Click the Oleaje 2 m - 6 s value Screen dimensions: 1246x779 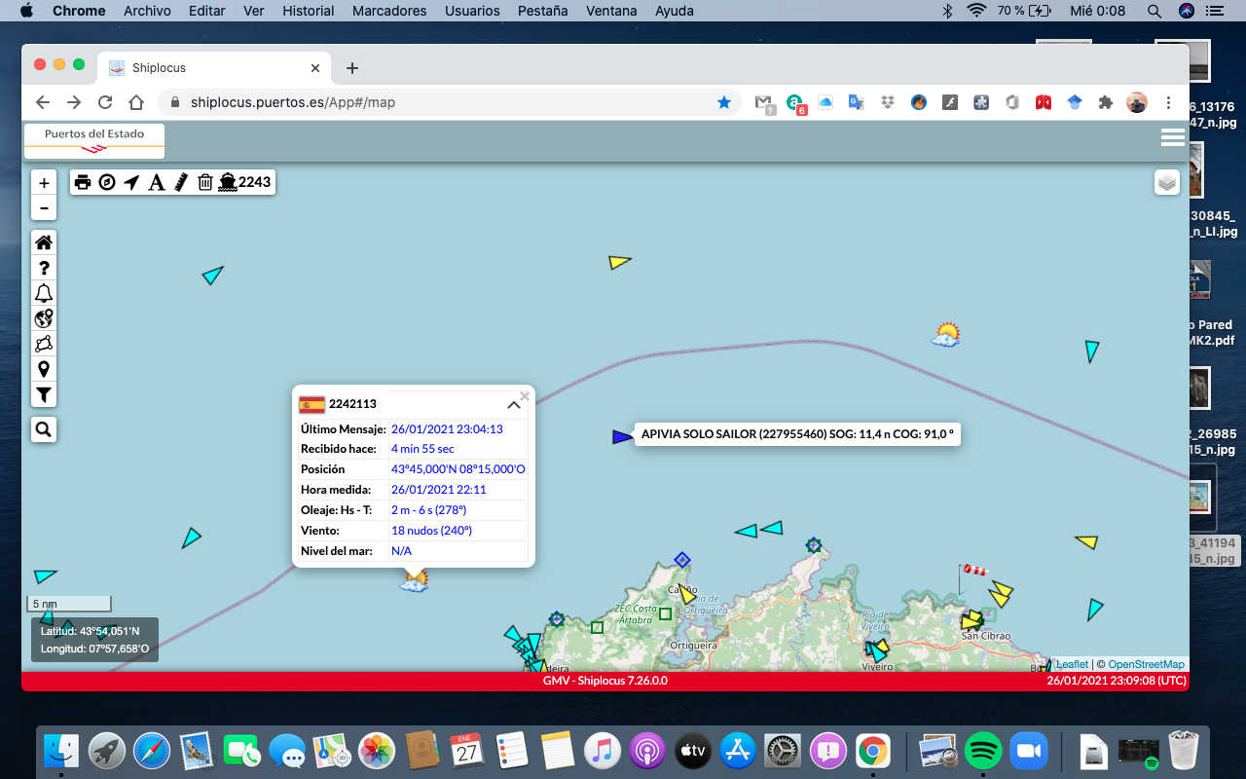(428, 510)
